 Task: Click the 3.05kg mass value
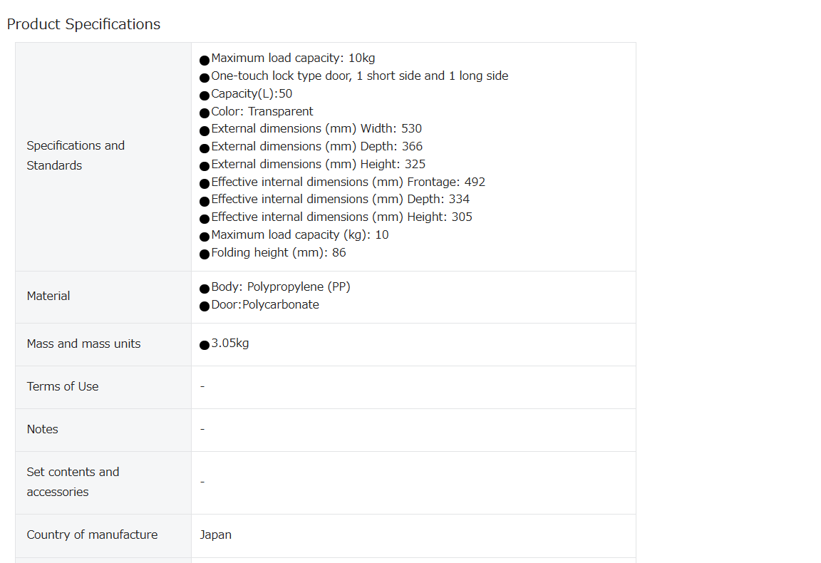tap(230, 344)
